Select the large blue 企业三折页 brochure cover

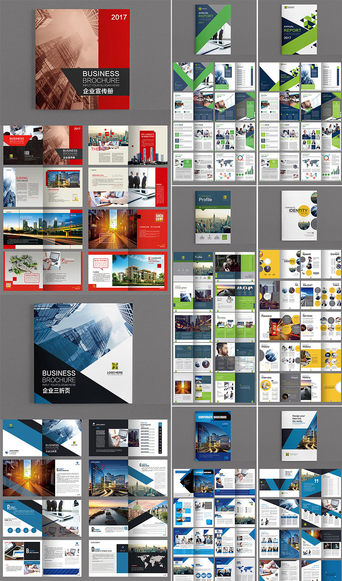coord(84,353)
